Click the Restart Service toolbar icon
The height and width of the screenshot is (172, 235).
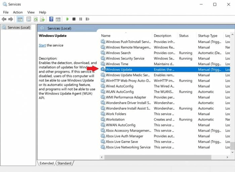[87, 19]
